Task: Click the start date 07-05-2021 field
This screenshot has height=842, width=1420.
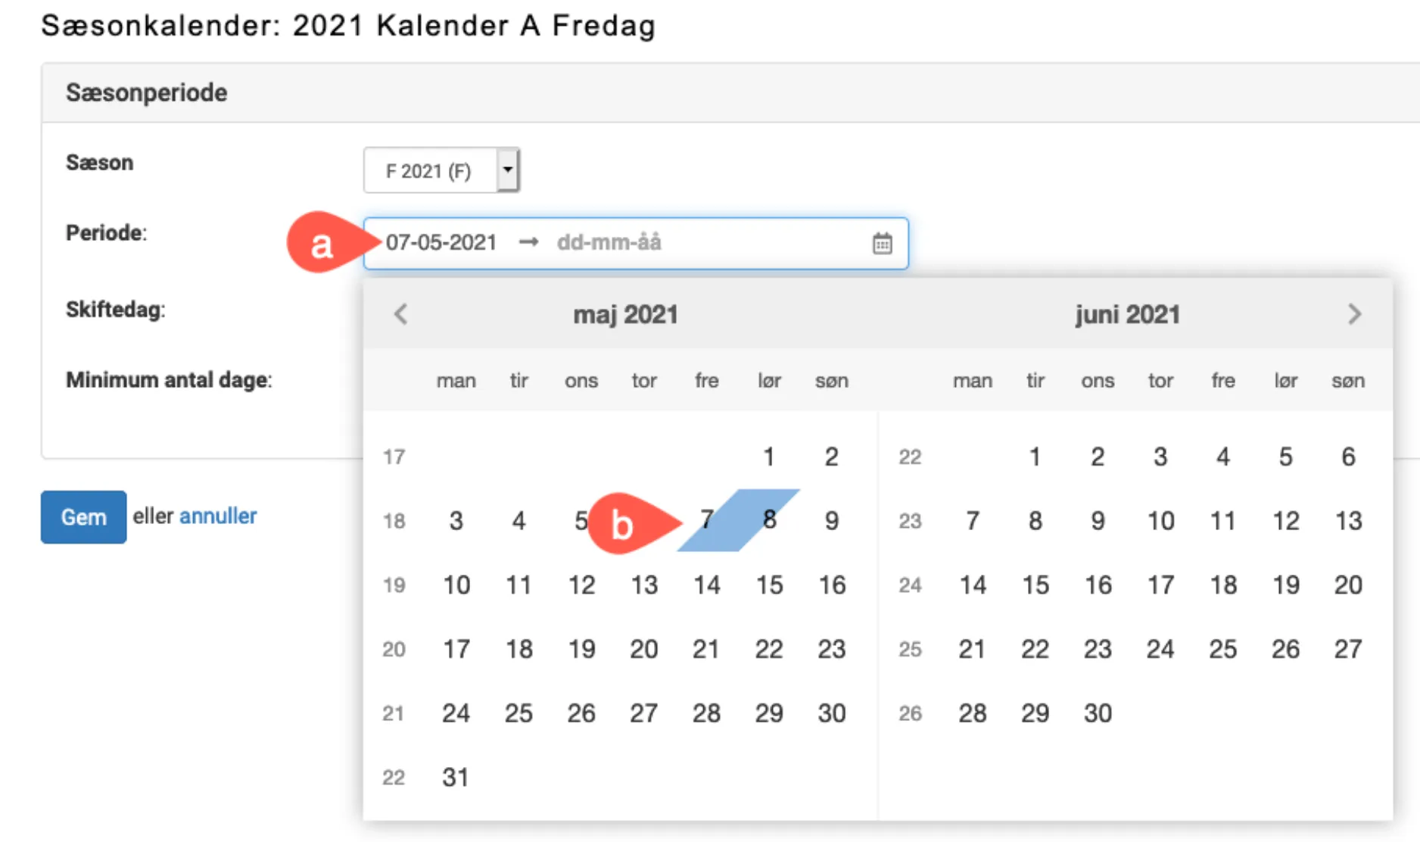Action: click(441, 243)
